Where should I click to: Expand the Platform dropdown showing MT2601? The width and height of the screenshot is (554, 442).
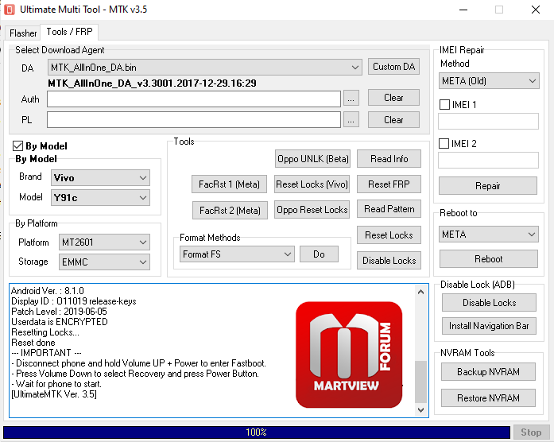coord(104,242)
